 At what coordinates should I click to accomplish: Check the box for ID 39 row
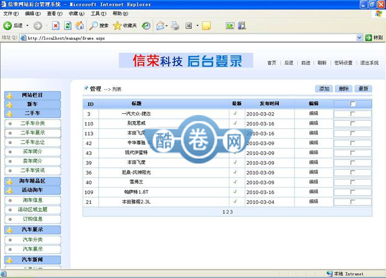[353, 163]
